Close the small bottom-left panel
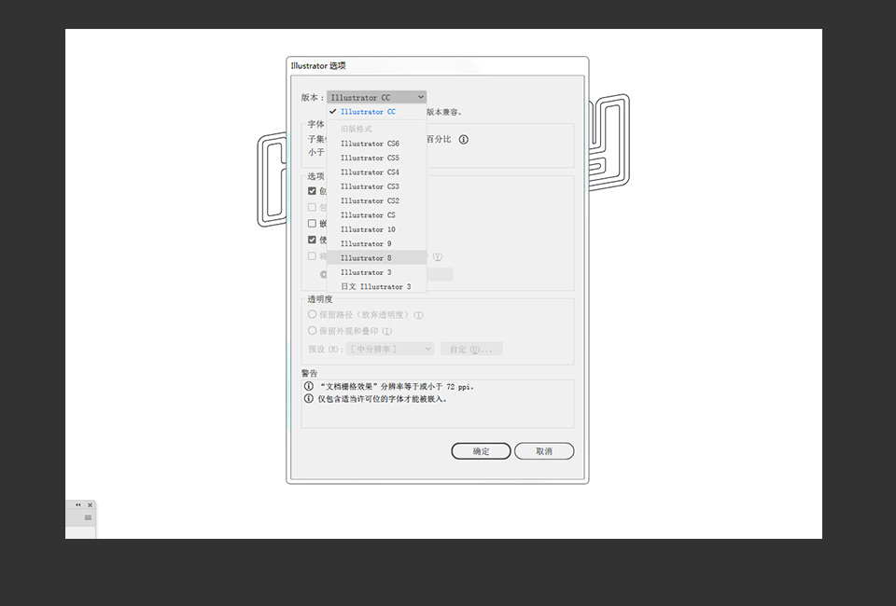Image resolution: width=896 pixels, height=606 pixels. [90, 504]
